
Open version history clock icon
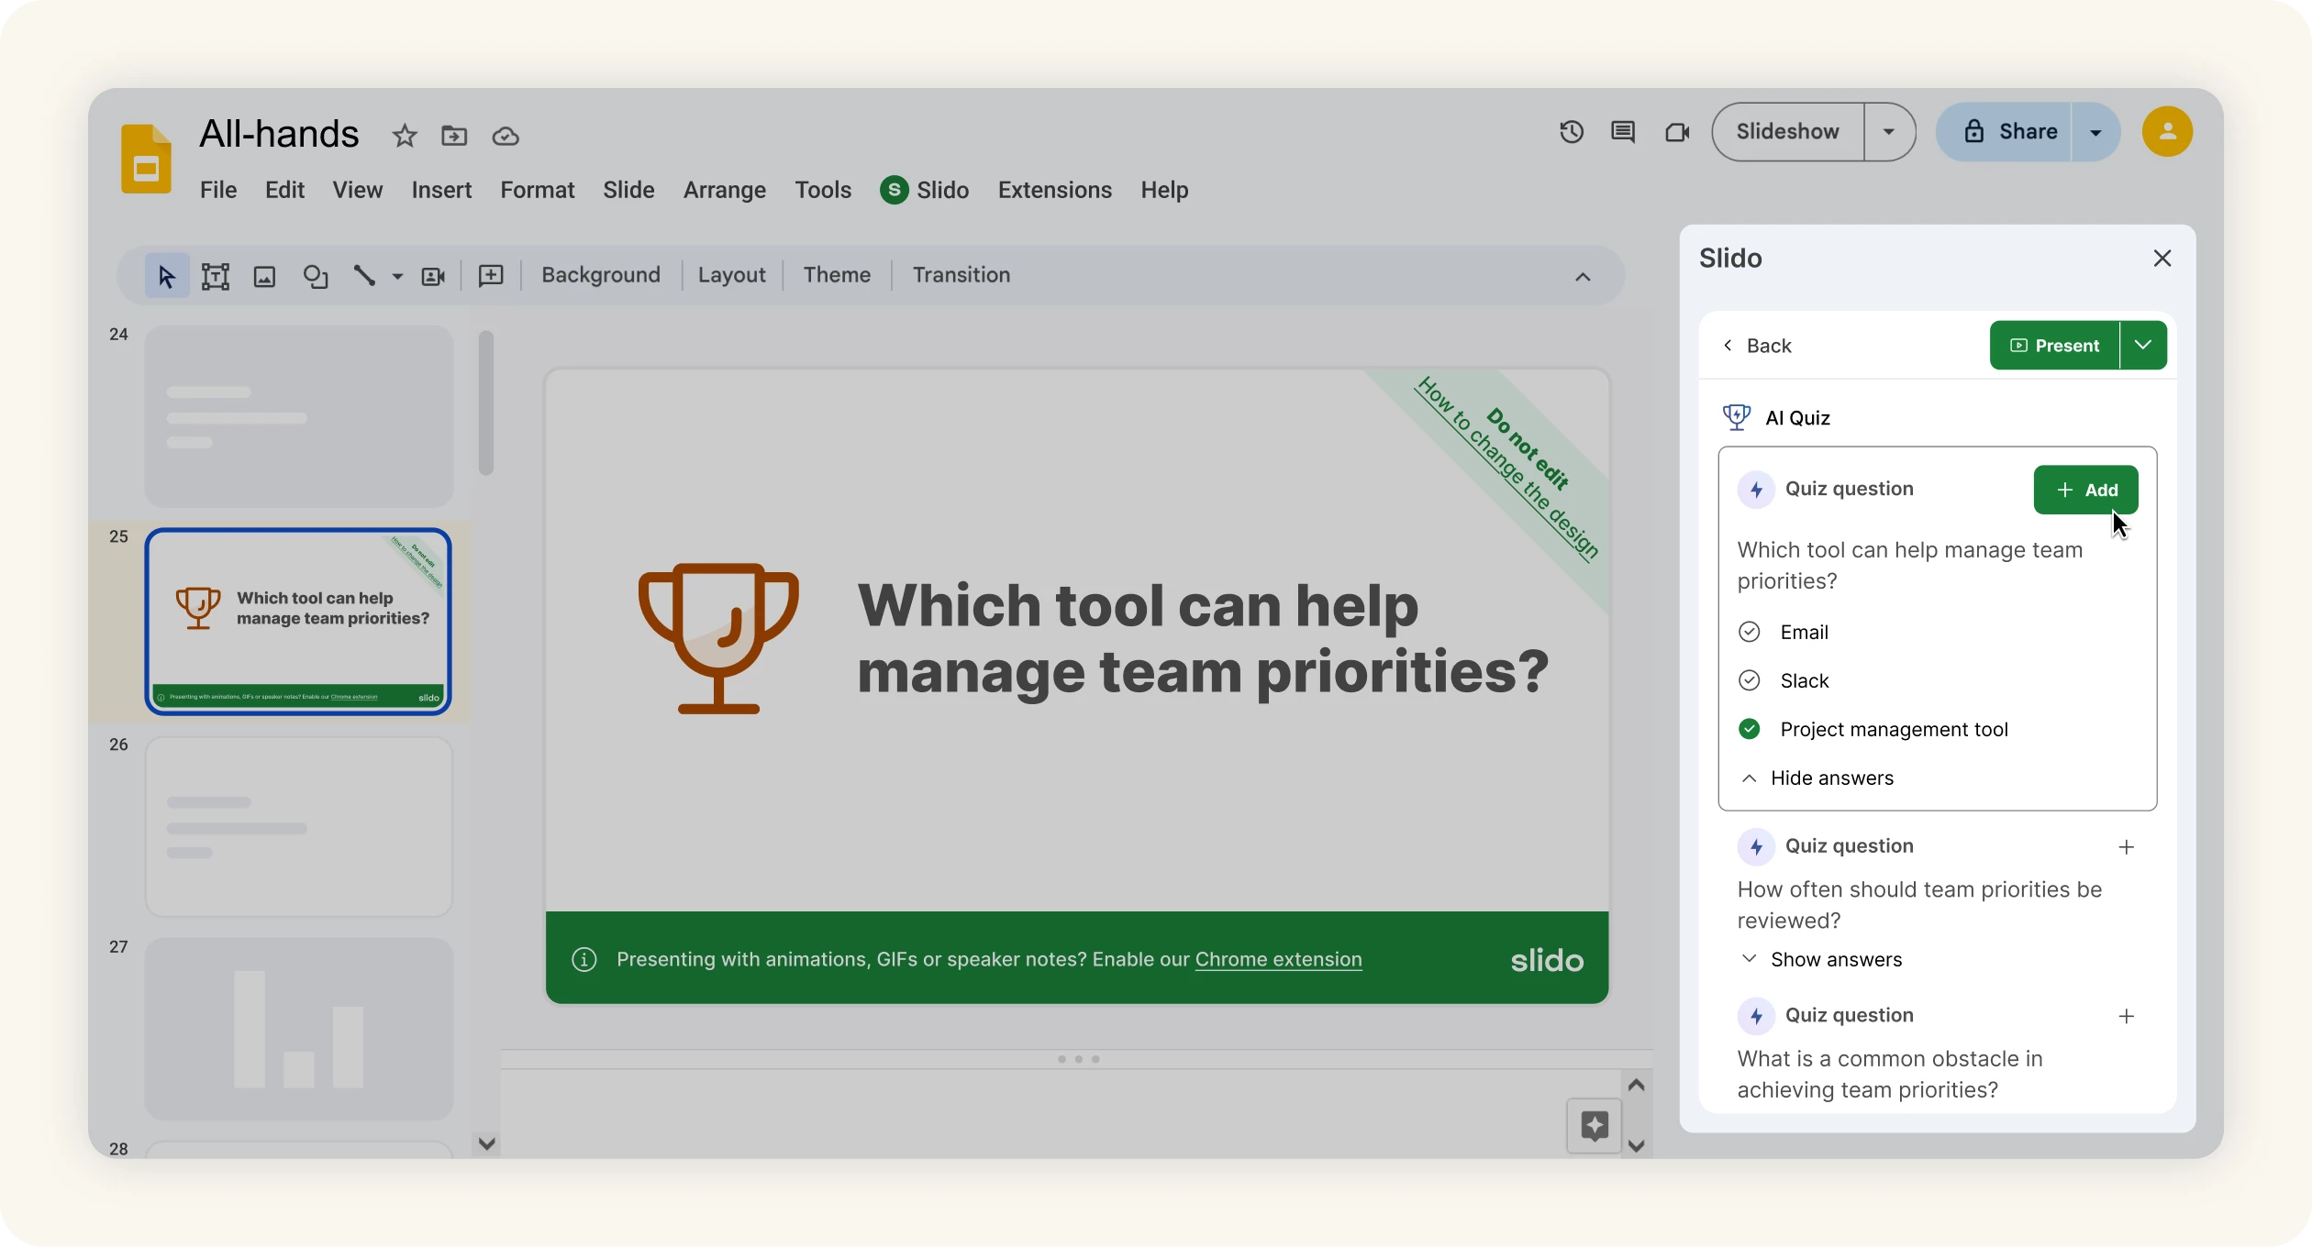point(1572,132)
